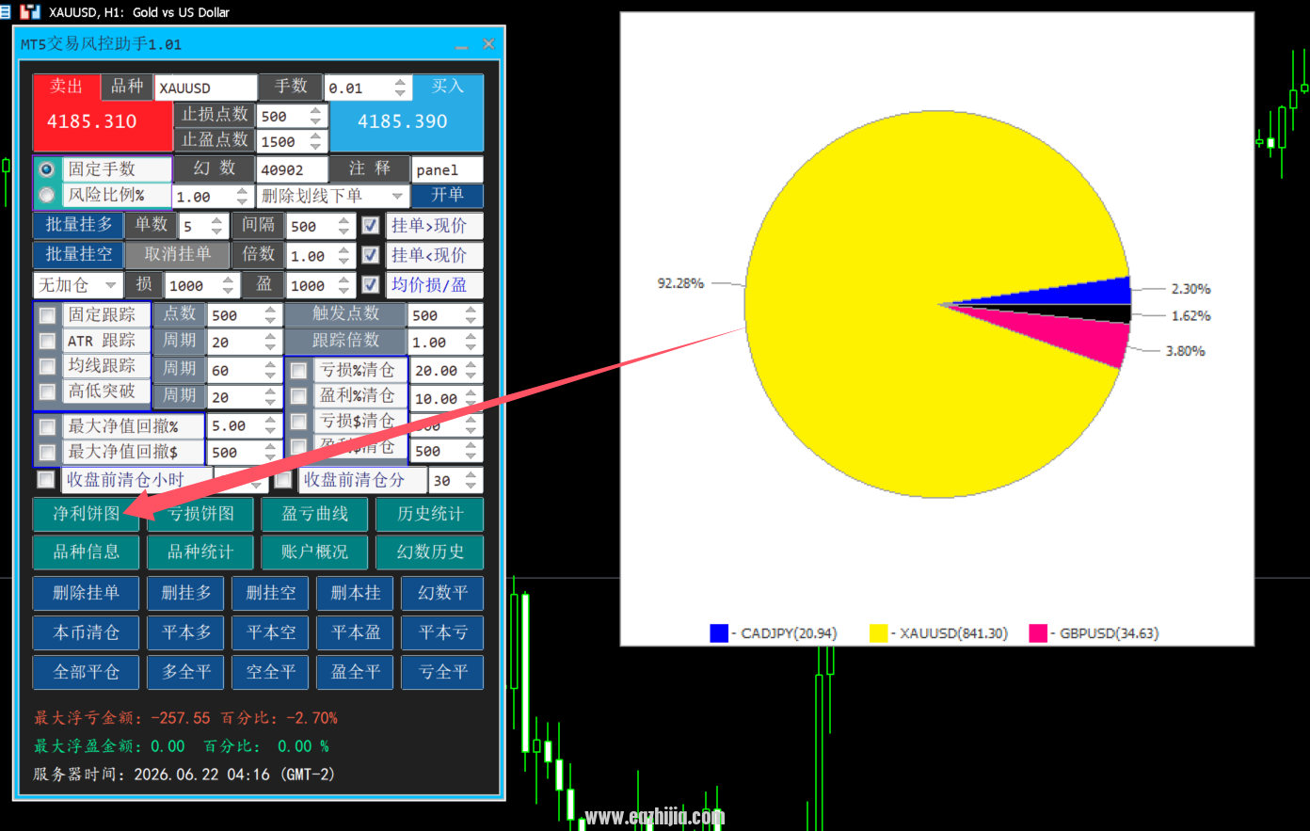Toggle the 均价损/盈 checkbox
1310x831 pixels.
pos(371,284)
